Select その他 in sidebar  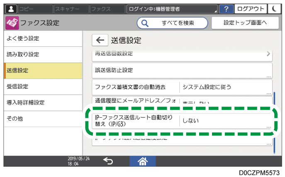click(43, 119)
